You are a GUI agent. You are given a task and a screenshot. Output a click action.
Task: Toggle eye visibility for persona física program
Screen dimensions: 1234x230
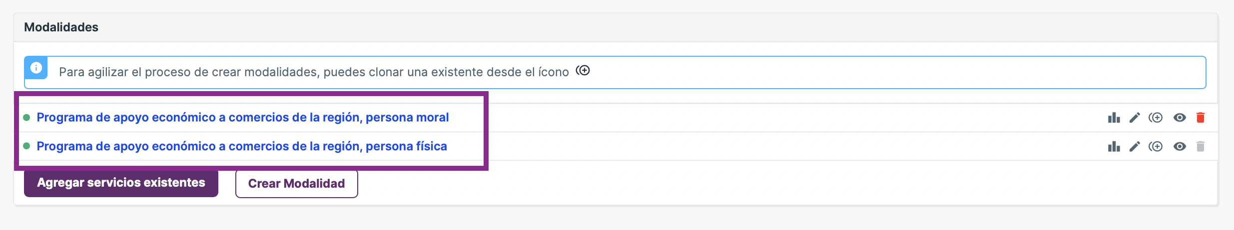click(x=1180, y=147)
